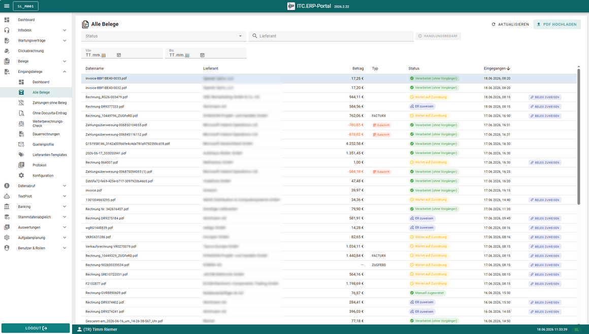The image size is (589, 334).
Task: Sort by the Dateiname column header
Action: pyautogui.click(x=94, y=68)
